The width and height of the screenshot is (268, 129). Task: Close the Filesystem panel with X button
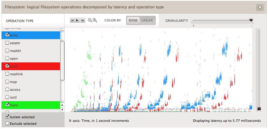(x=260, y=7)
